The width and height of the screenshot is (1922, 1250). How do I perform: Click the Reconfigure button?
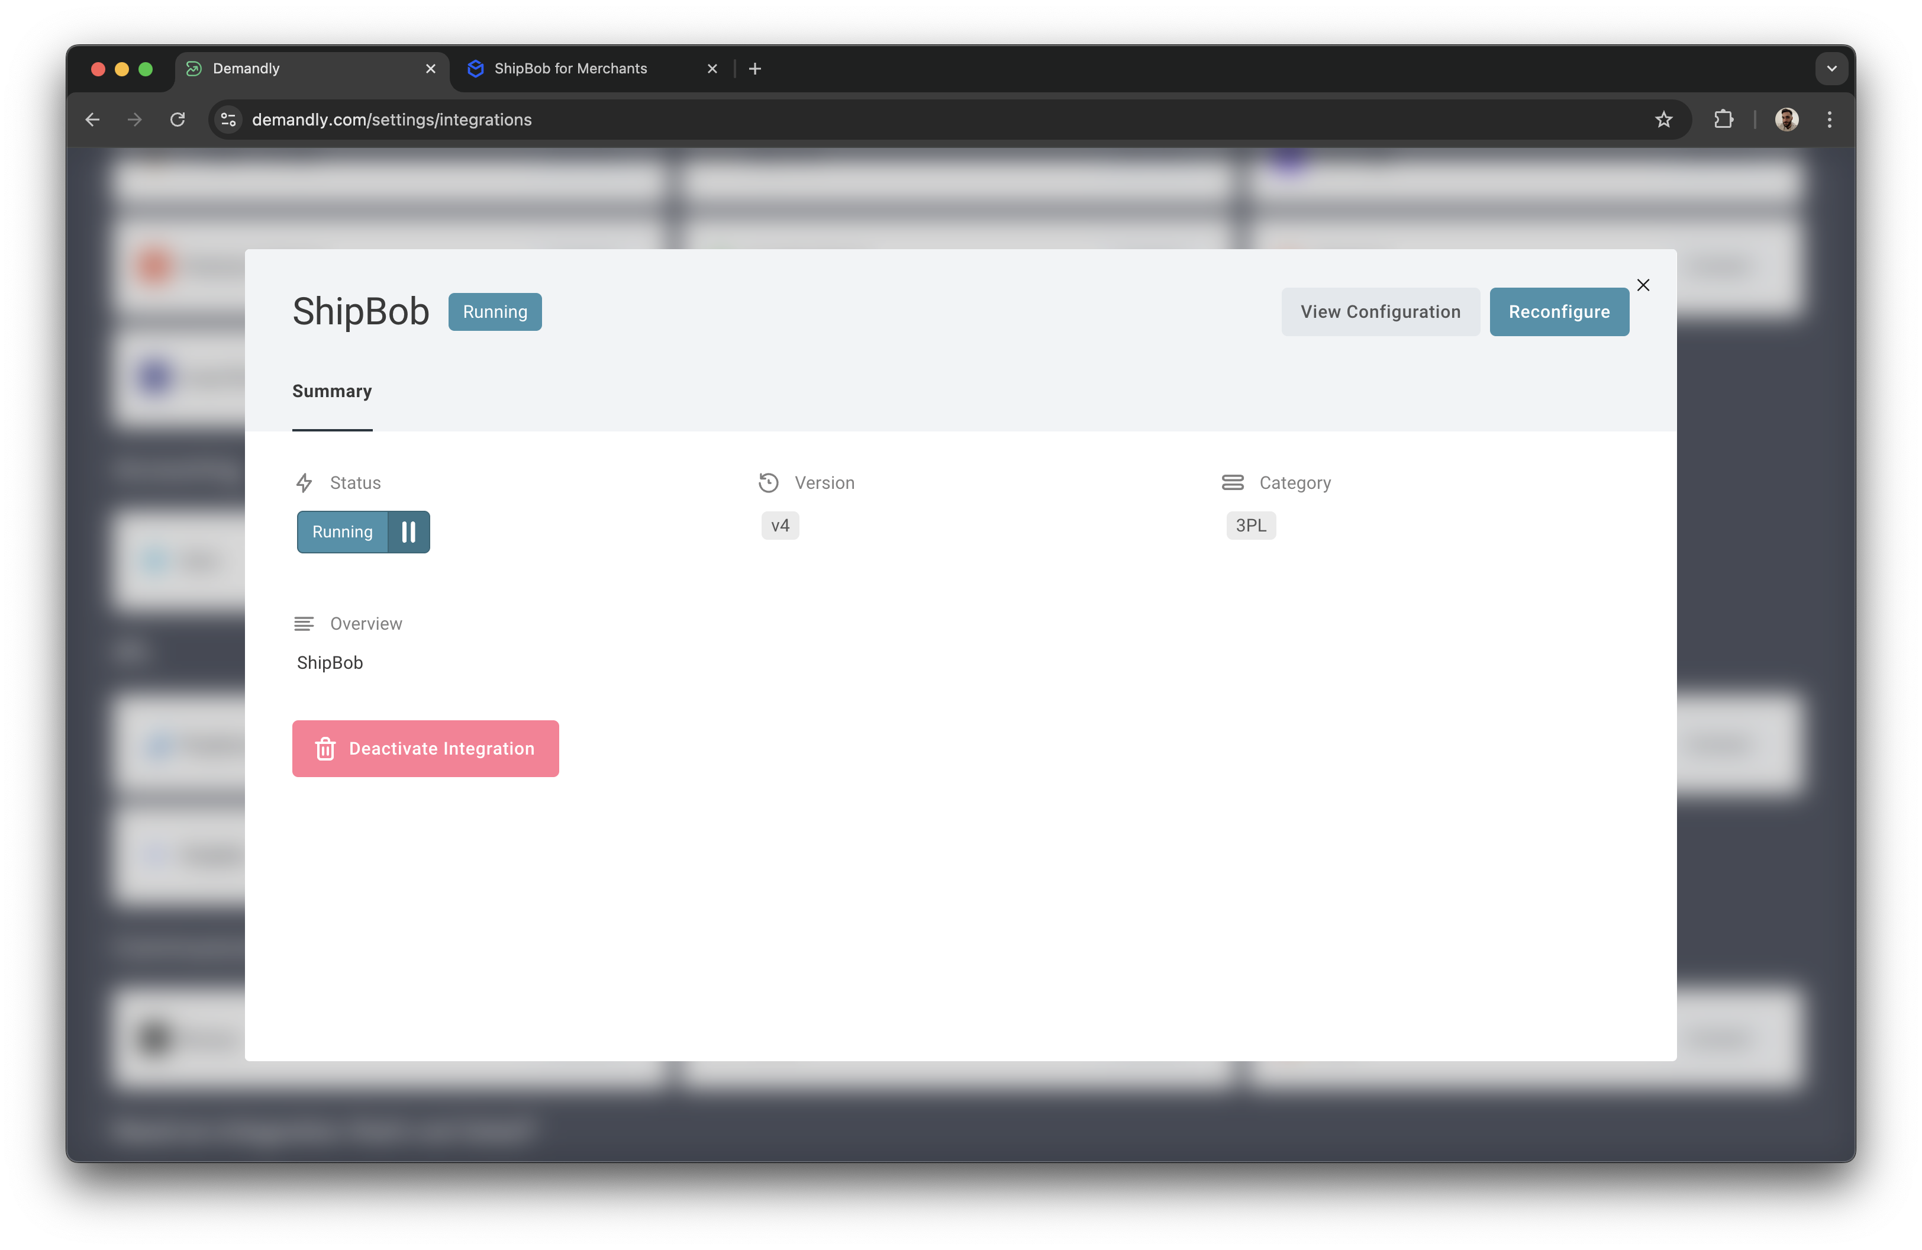pyautogui.click(x=1559, y=312)
